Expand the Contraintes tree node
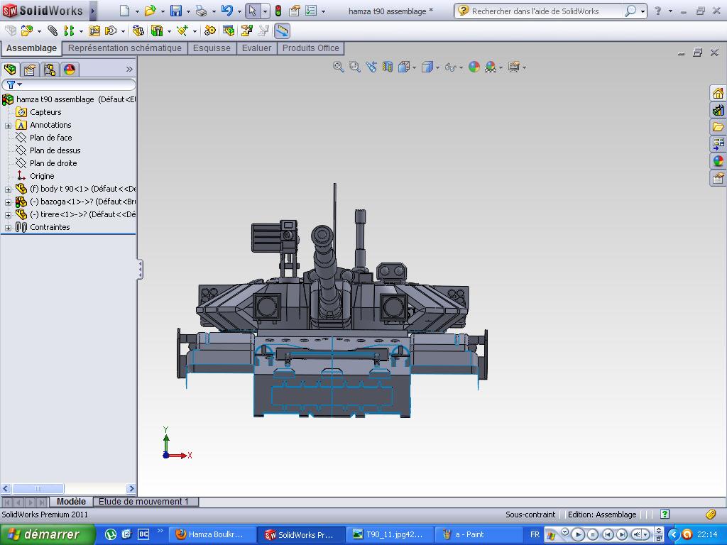The height and width of the screenshot is (545, 727). click(9, 228)
